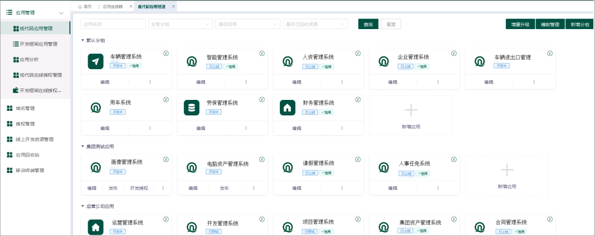Click the 财务管理系统 home icon
The width and height of the screenshot is (595, 236).
click(288, 108)
